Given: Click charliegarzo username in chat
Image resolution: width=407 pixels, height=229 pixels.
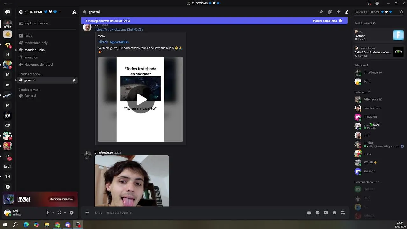Looking at the screenshot, I should pos(104,152).
